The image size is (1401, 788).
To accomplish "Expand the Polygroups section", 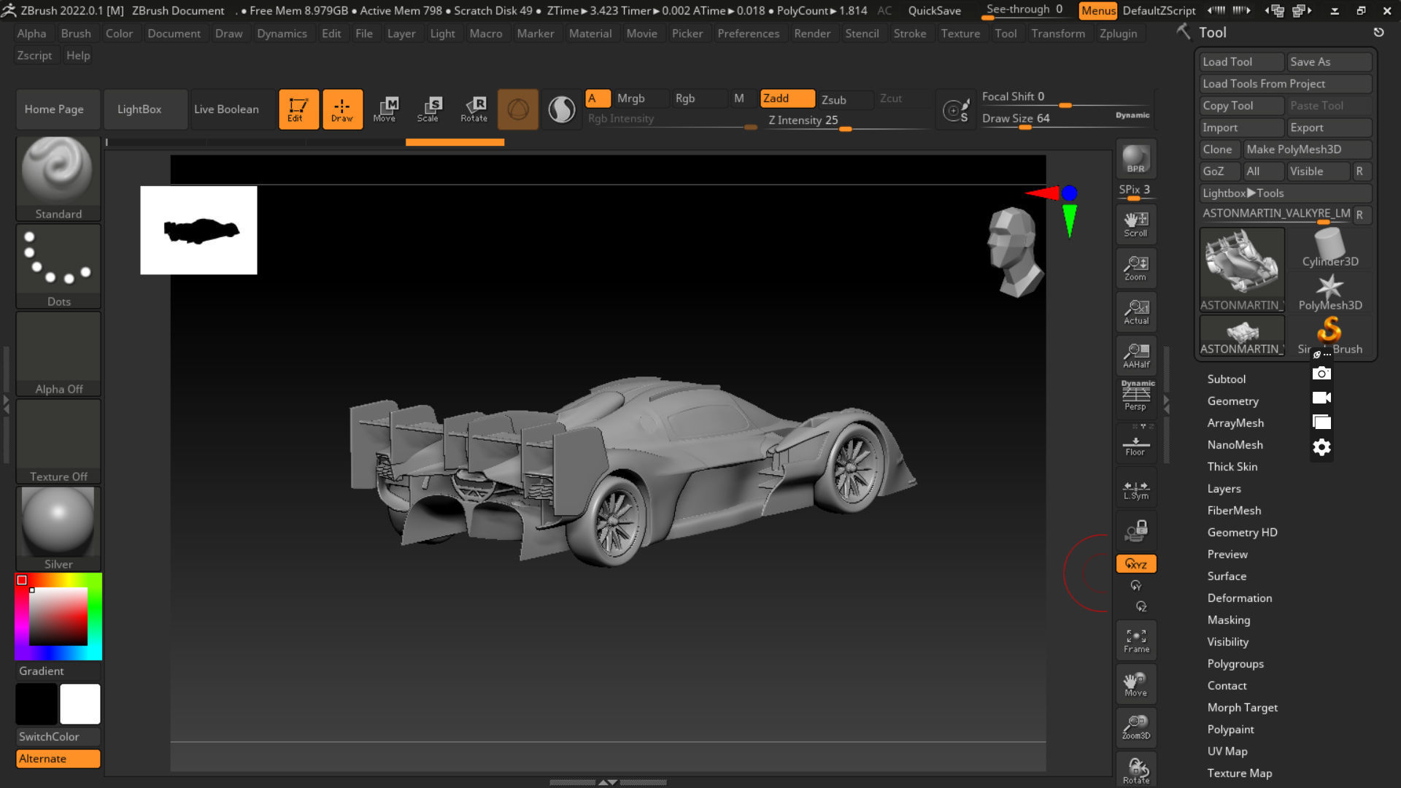I will [1235, 663].
